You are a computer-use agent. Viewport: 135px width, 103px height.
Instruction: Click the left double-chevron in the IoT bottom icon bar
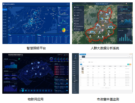[20, 91]
